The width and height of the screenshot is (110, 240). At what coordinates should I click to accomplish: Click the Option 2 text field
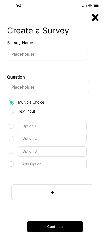[x=52, y=138]
